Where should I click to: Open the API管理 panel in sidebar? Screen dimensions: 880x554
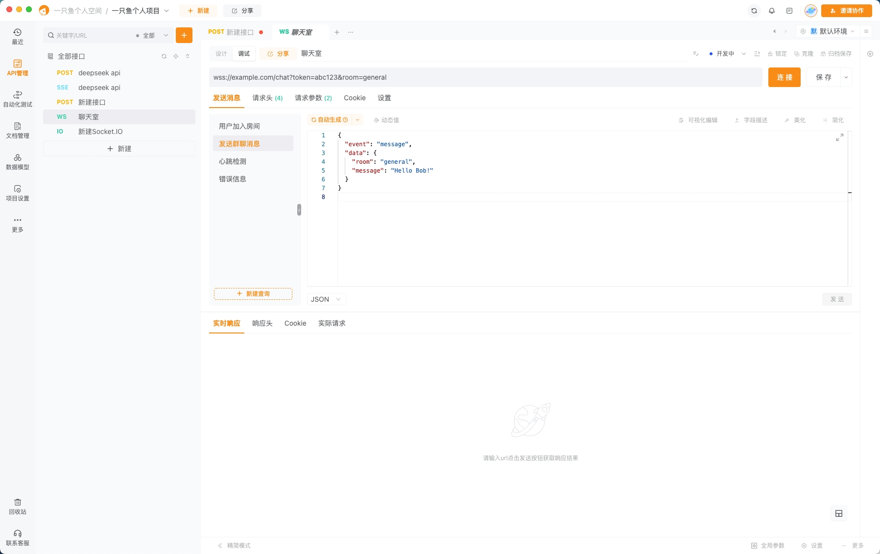coord(17,68)
